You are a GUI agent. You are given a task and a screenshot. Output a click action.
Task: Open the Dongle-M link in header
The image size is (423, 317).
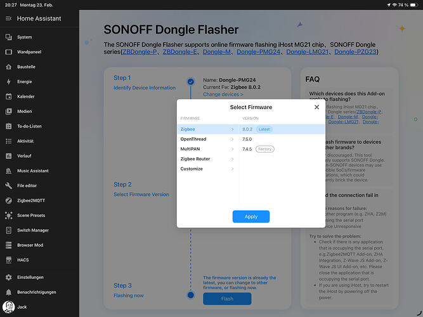(x=217, y=52)
